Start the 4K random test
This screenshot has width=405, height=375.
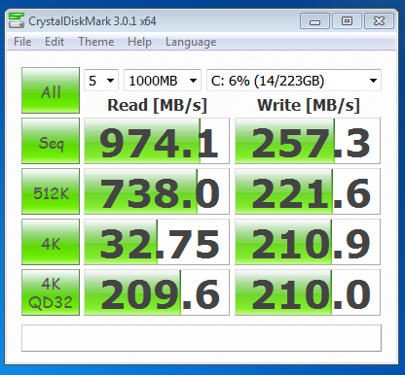pyautogui.click(x=51, y=242)
